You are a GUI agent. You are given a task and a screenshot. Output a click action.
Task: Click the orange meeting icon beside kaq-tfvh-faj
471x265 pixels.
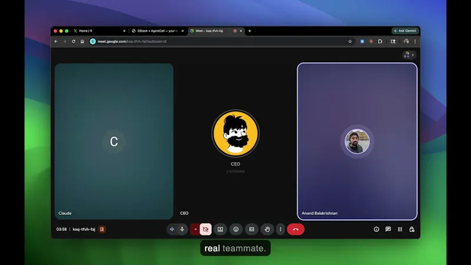(x=102, y=229)
